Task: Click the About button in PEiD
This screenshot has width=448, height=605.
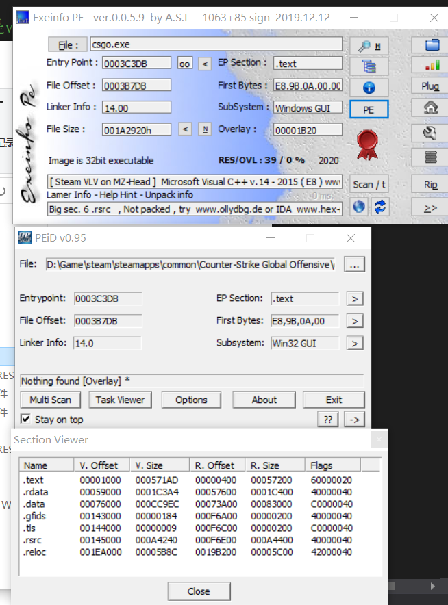Action: (264, 400)
